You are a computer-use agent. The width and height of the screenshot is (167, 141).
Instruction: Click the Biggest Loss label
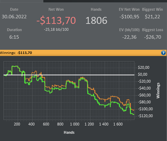[x=152, y=30]
